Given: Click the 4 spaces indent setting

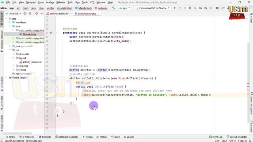Looking at the screenshot, I should [x=242, y=140].
